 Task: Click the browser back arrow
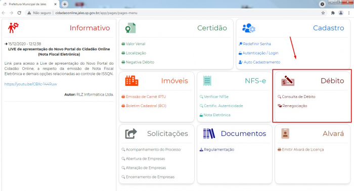[4, 13]
